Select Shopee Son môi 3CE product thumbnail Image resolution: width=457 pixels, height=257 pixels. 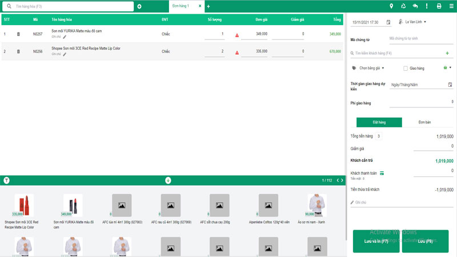24,205
